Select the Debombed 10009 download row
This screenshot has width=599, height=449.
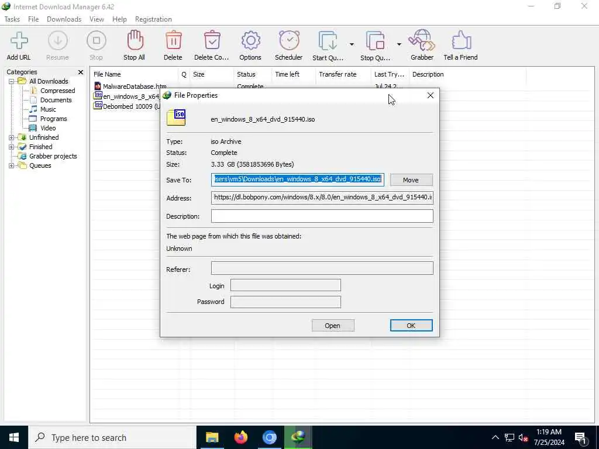pyautogui.click(x=127, y=106)
